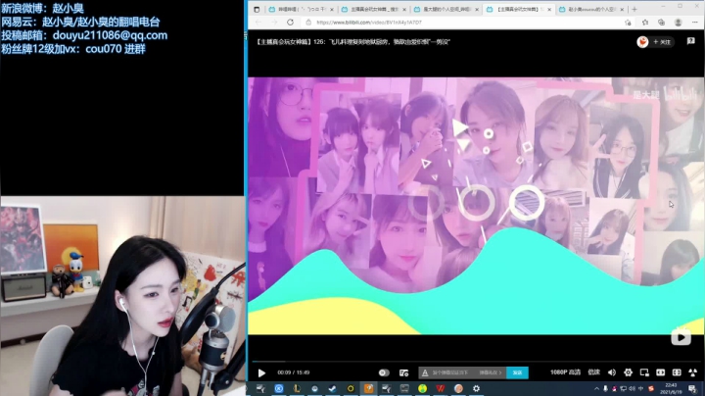The height and width of the screenshot is (396, 705).
Task: Toggle the danmaku switch in player
Action: coord(384,372)
